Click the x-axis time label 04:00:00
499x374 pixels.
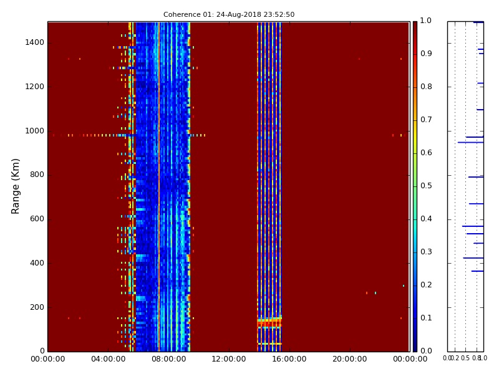click(108, 360)
